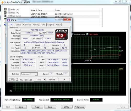Open the Memory tab in CPU-Z
This screenshot has width=131, height=111.
36,25
